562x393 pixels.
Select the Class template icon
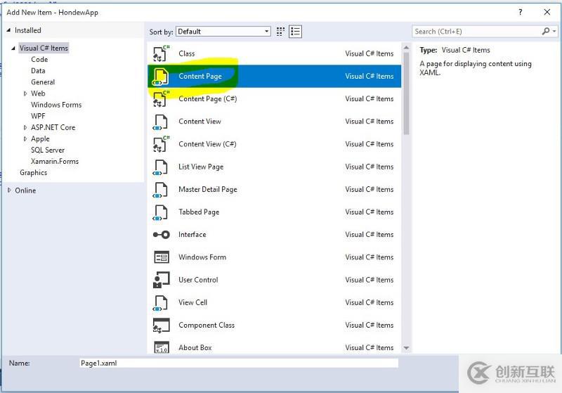pos(161,53)
